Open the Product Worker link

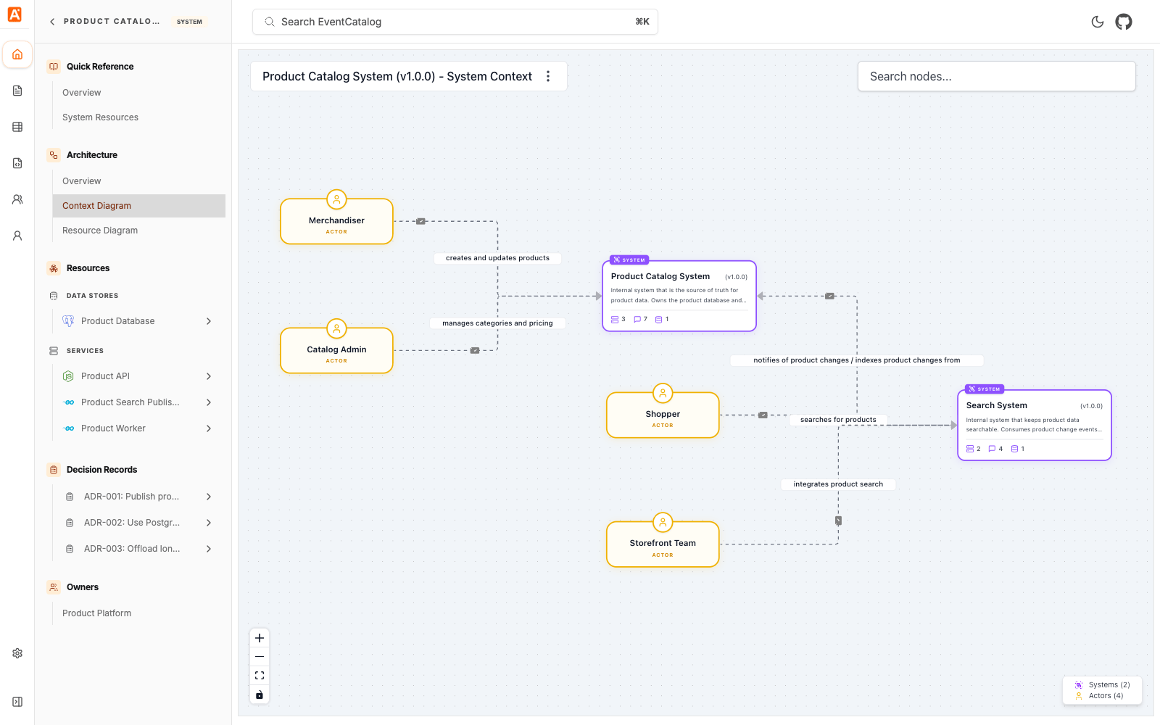coord(114,428)
